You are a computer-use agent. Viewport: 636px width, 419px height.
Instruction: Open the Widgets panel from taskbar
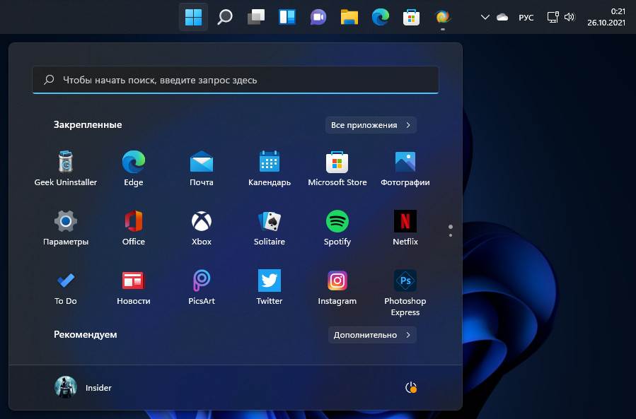pyautogui.click(x=287, y=17)
